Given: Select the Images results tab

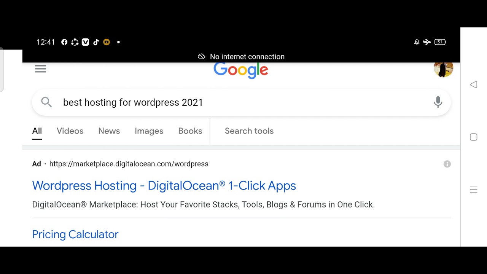Looking at the screenshot, I should click(x=149, y=131).
